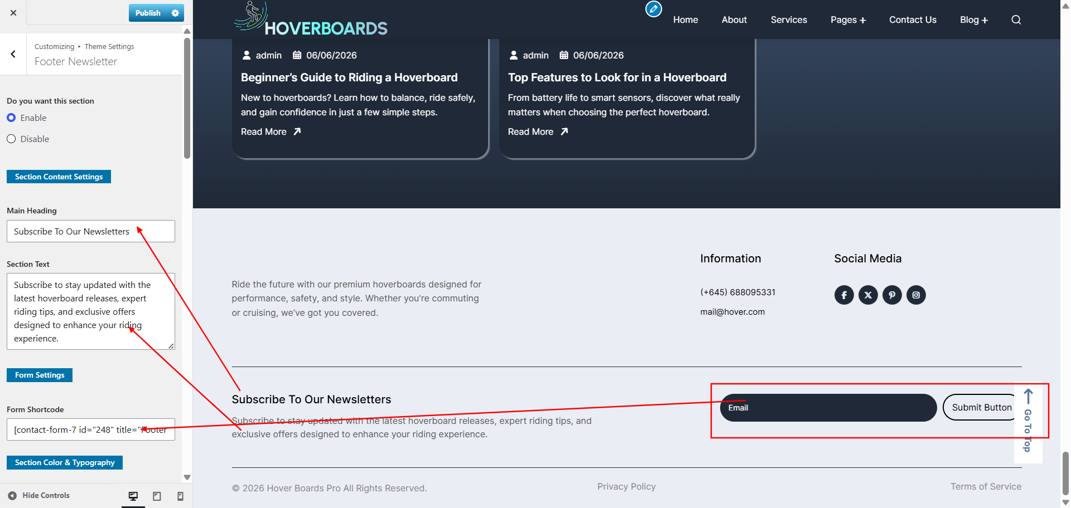
Task: Click calendar date icon on Top Features post
Action: tap(564, 55)
